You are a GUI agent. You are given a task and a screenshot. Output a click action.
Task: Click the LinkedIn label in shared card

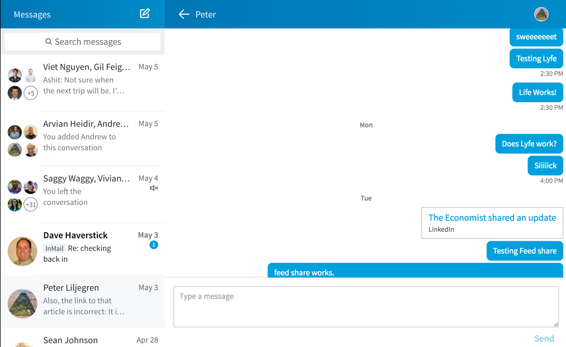pyautogui.click(x=441, y=229)
